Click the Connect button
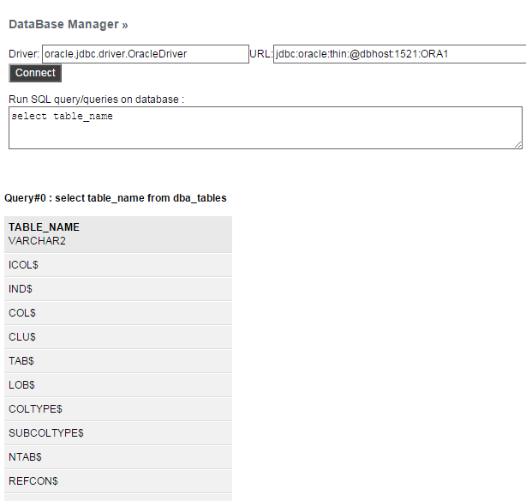Viewport: 526px width, 501px height. point(35,73)
